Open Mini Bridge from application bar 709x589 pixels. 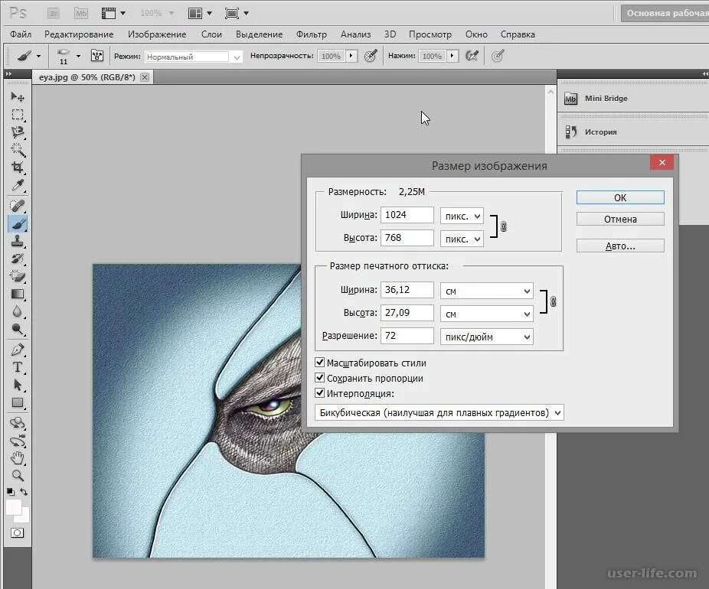tap(81, 14)
